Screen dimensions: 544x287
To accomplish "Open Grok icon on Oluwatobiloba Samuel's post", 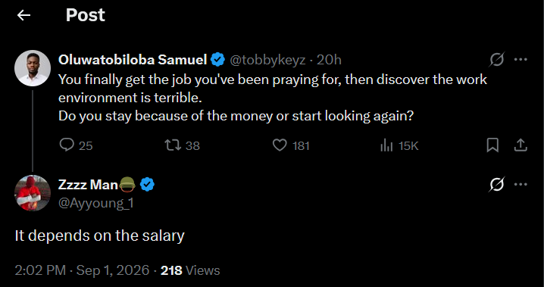I will tap(496, 60).
